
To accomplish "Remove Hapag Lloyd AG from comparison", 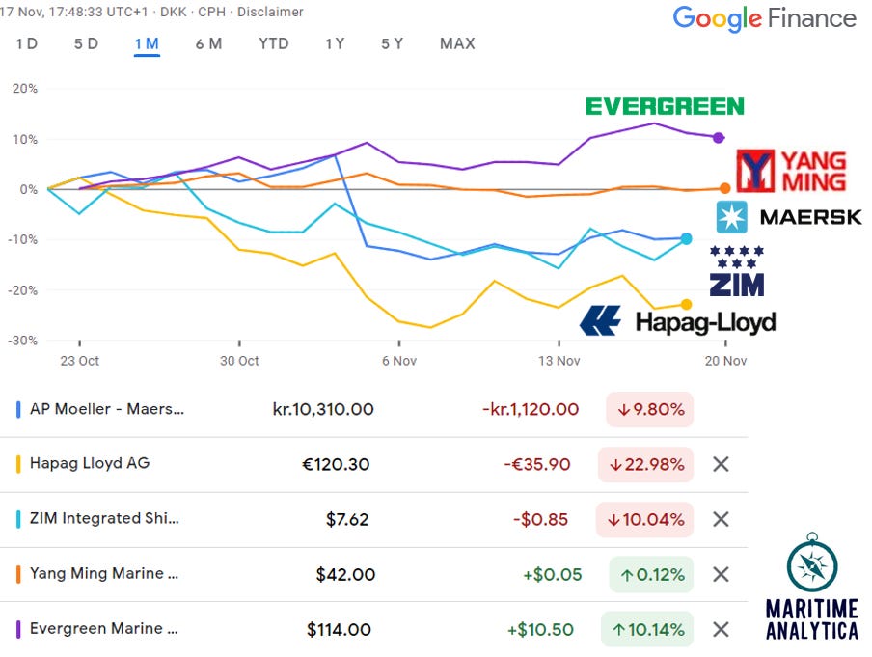I will [721, 464].
